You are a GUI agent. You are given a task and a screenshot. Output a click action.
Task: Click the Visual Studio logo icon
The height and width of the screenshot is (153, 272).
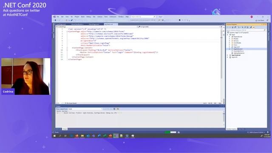[54, 17]
